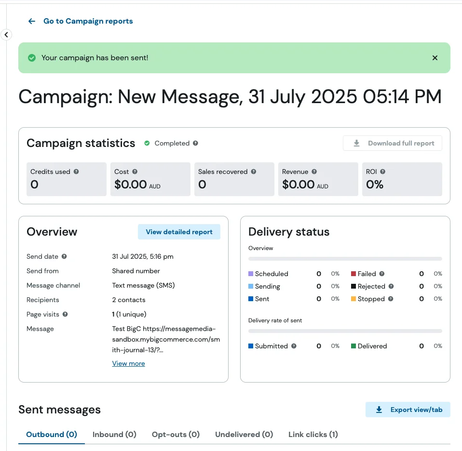Click the Submitted help icon
The width and height of the screenshot is (462, 451).
294,346
